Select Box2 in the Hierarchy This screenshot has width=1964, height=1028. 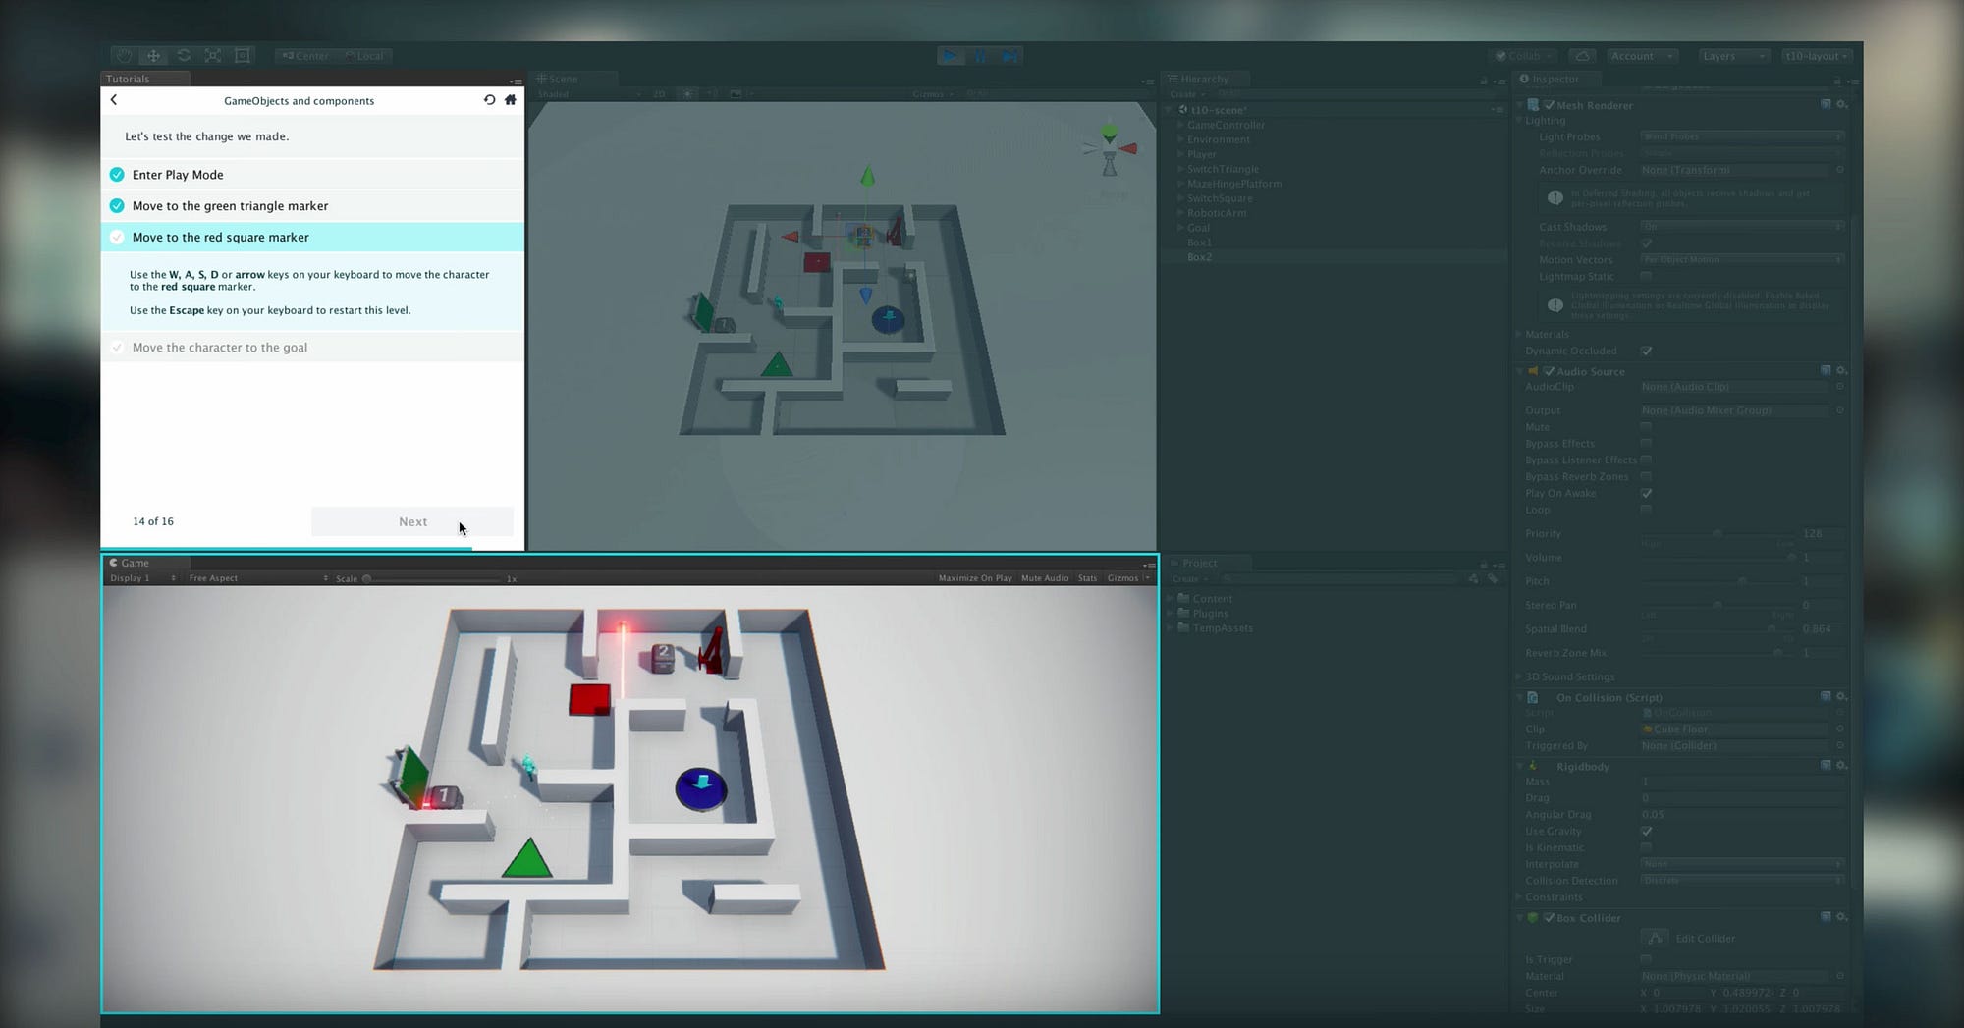pyautogui.click(x=1199, y=256)
